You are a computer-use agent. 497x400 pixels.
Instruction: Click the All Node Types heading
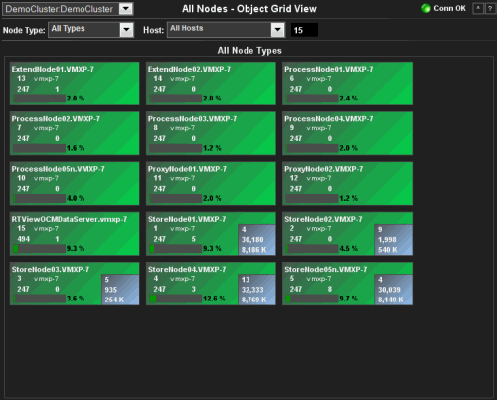coord(249,51)
